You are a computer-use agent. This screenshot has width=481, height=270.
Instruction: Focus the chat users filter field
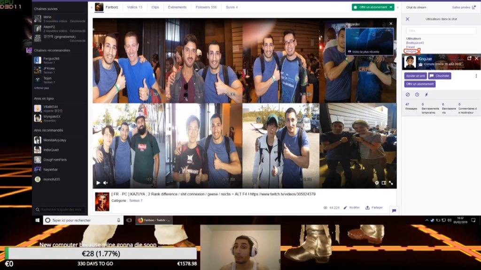[x=441, y=30]
